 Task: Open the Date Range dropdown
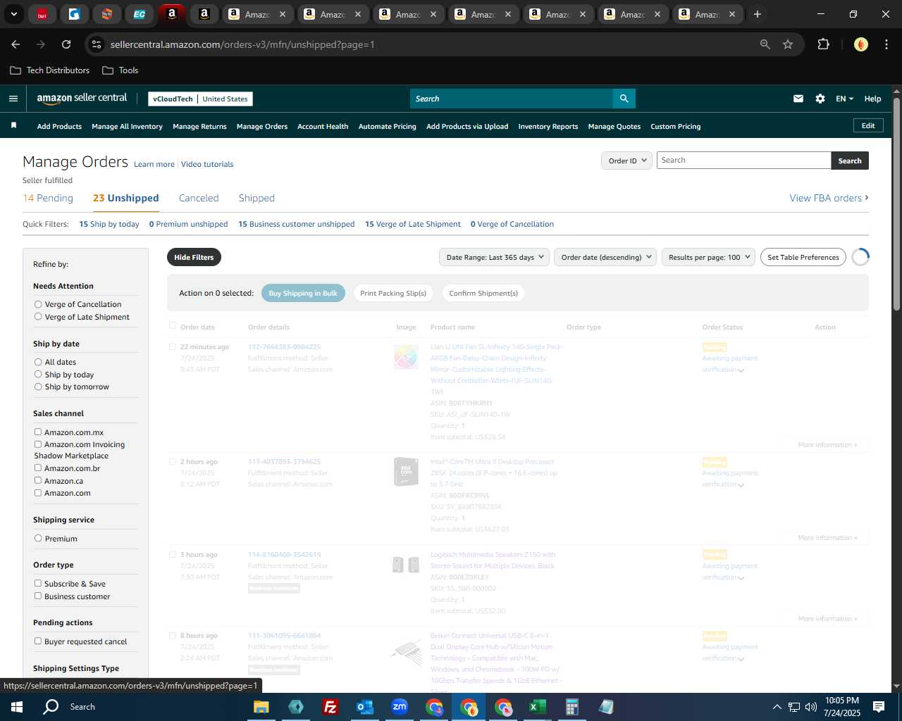coord(494,257)
